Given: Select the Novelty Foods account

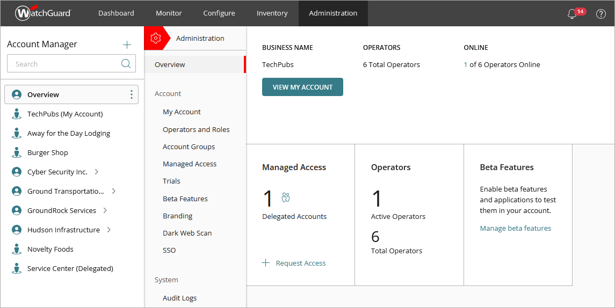Looking at the screenshot, I should point(50,249).
